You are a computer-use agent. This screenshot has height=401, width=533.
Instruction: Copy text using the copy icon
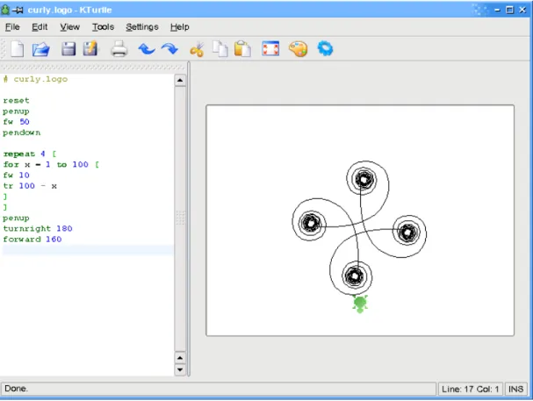[220, 48]
